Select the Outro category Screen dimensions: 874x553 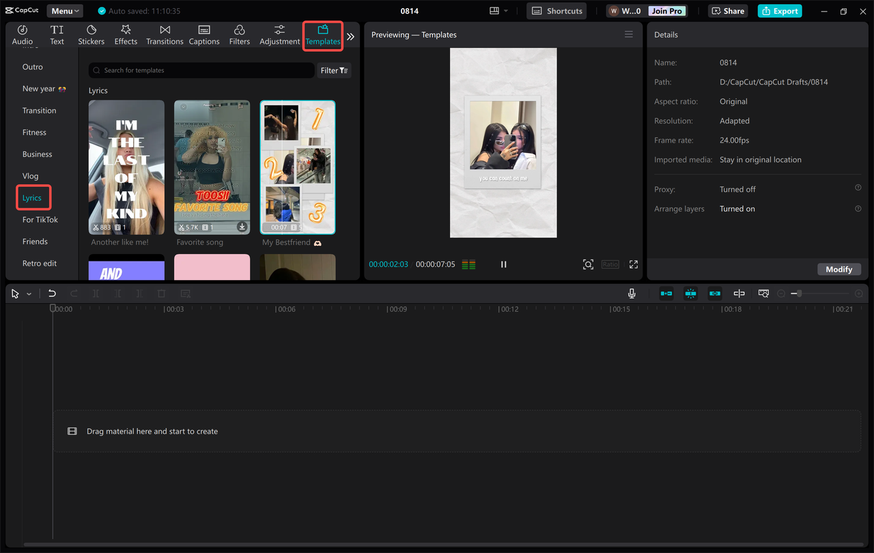pyautogui.click(x=33, y=67)
